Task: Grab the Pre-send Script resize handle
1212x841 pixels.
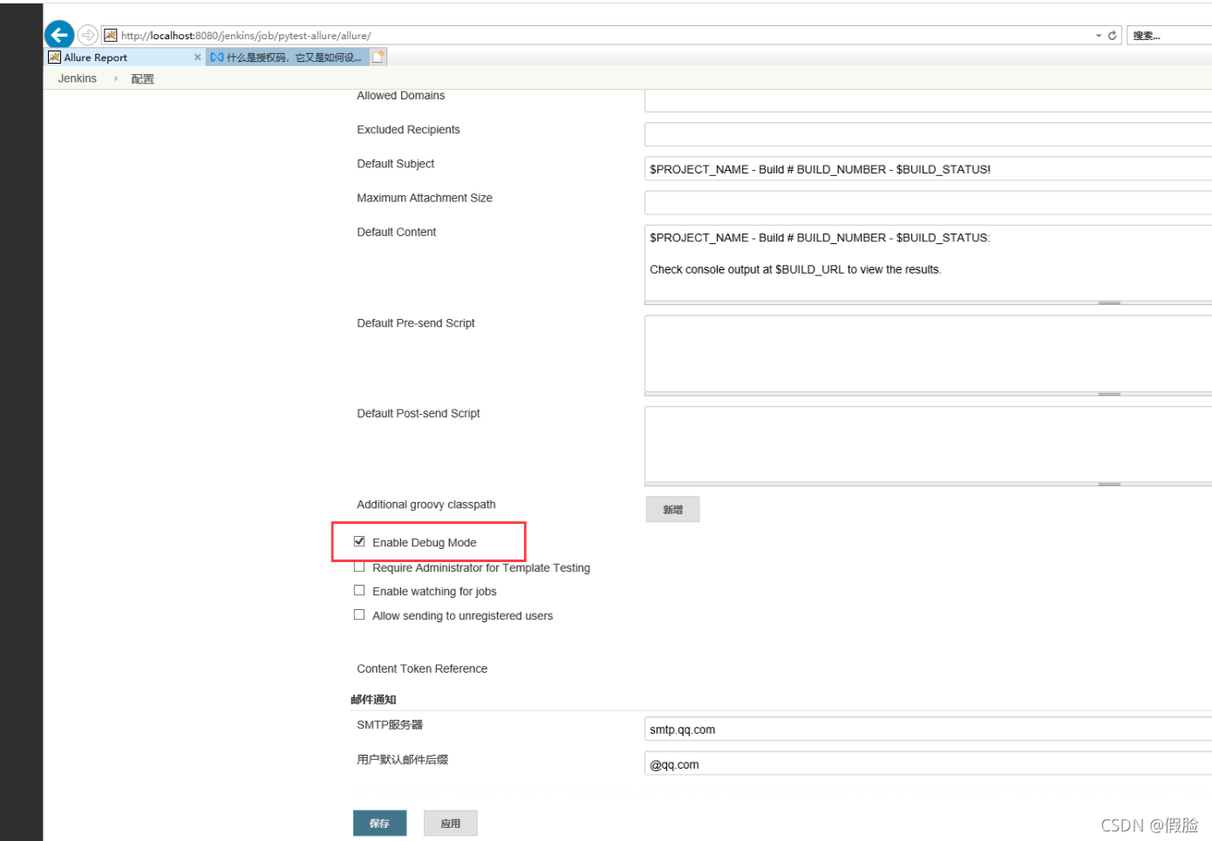Action: (x=1109, y=394)
